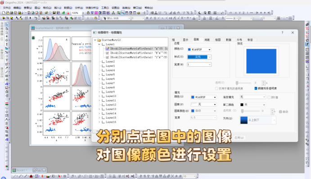This screenshot has height=179, width=311.
Task: Select the Pointer tool in left toolbox
Action: [x=7, y=24]
